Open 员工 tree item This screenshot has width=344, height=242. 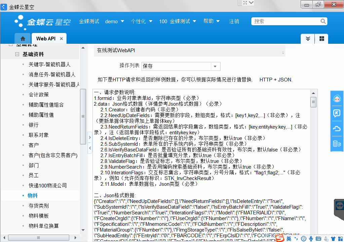tap(34, 175)
